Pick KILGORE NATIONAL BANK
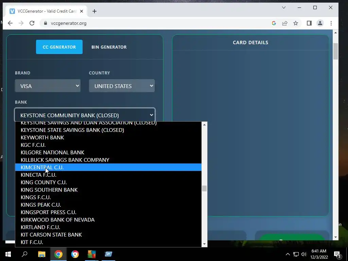The image size is (348, 261). point(108,153)
